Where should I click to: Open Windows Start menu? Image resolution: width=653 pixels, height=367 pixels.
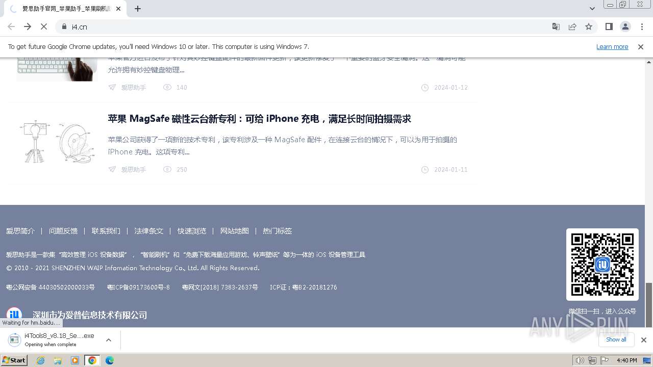tap(14, 360)
